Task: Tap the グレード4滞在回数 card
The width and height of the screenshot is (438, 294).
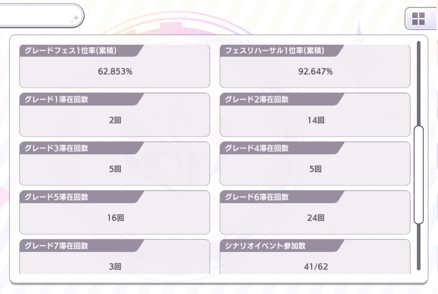Action: 315,163
